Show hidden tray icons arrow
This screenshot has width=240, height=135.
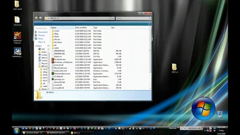[x=205, y=130]
